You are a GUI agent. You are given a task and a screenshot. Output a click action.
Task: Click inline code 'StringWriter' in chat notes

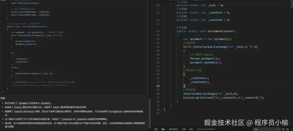coord(116,112)
